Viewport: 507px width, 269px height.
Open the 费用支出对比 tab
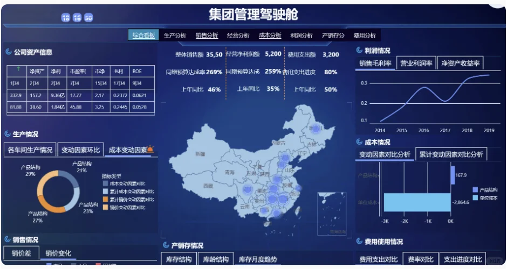[x=379, y=259]
